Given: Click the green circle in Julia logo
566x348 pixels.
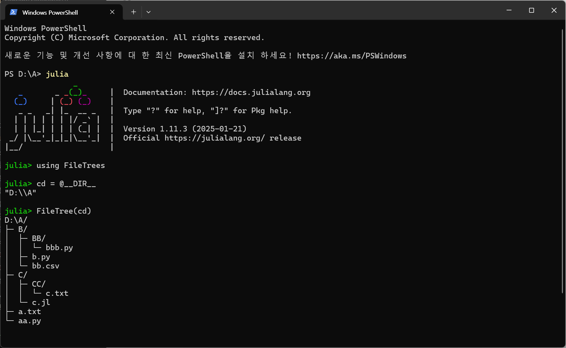Looking at the screenshot, I should 75,92.
